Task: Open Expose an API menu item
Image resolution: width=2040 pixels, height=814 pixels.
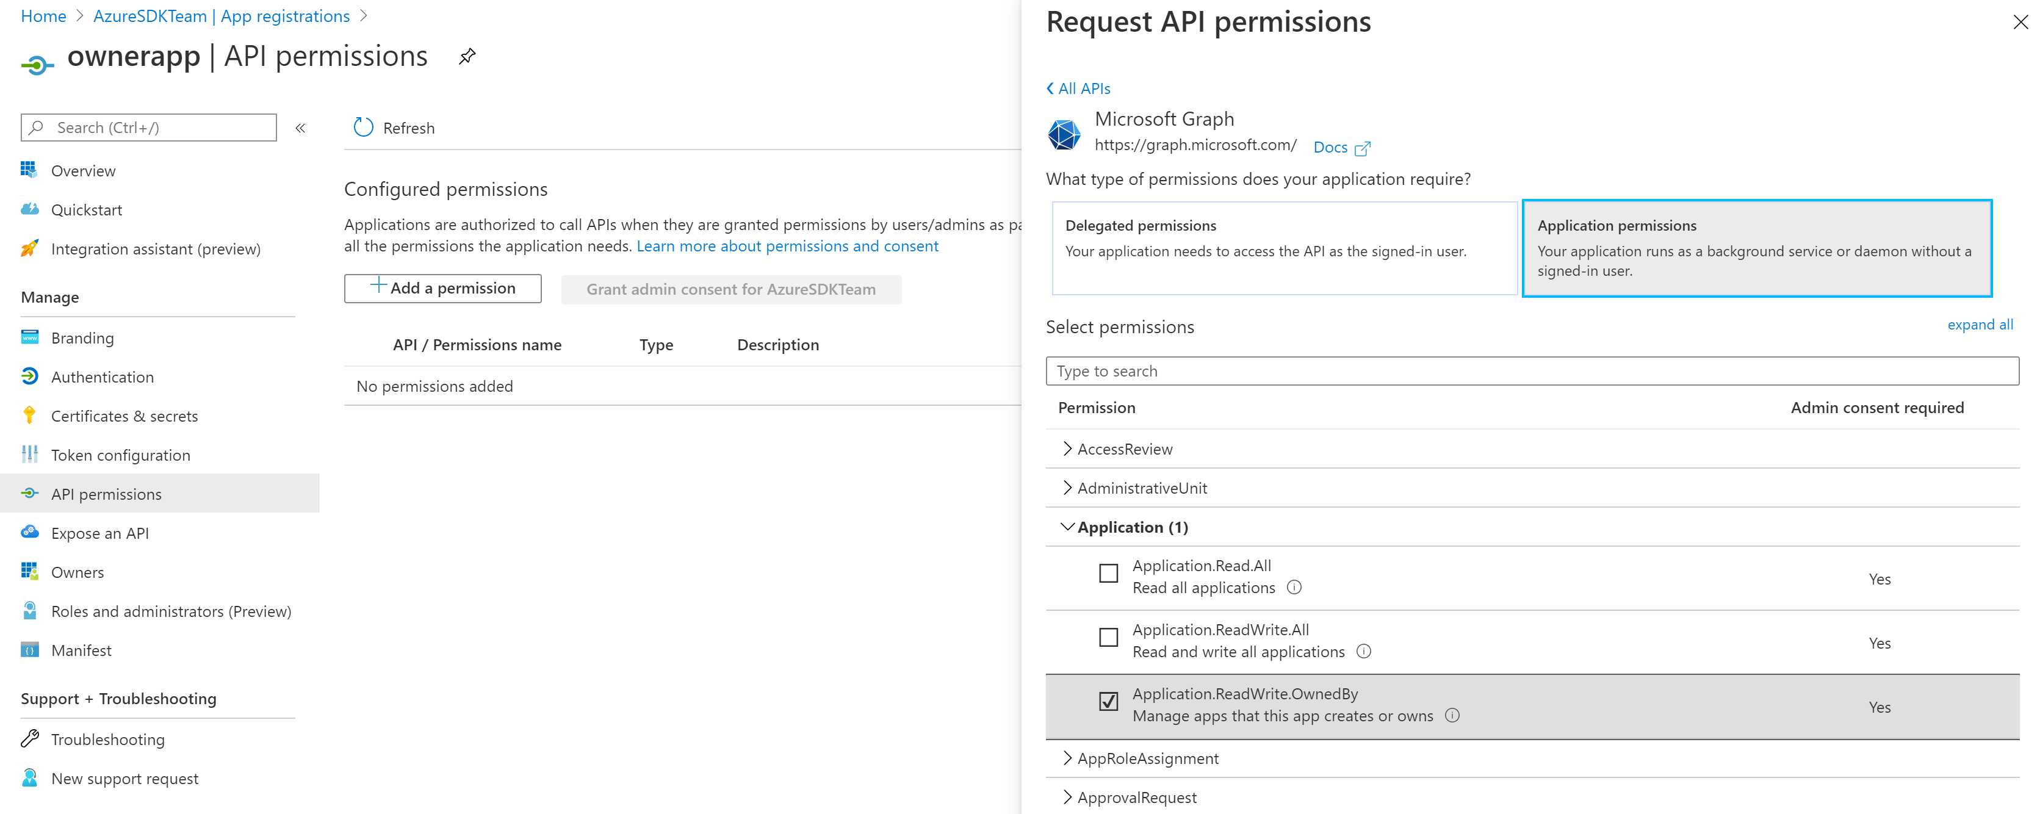Action: 100,534
